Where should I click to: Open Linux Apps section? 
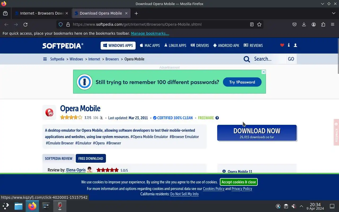(x=175, y=46)
